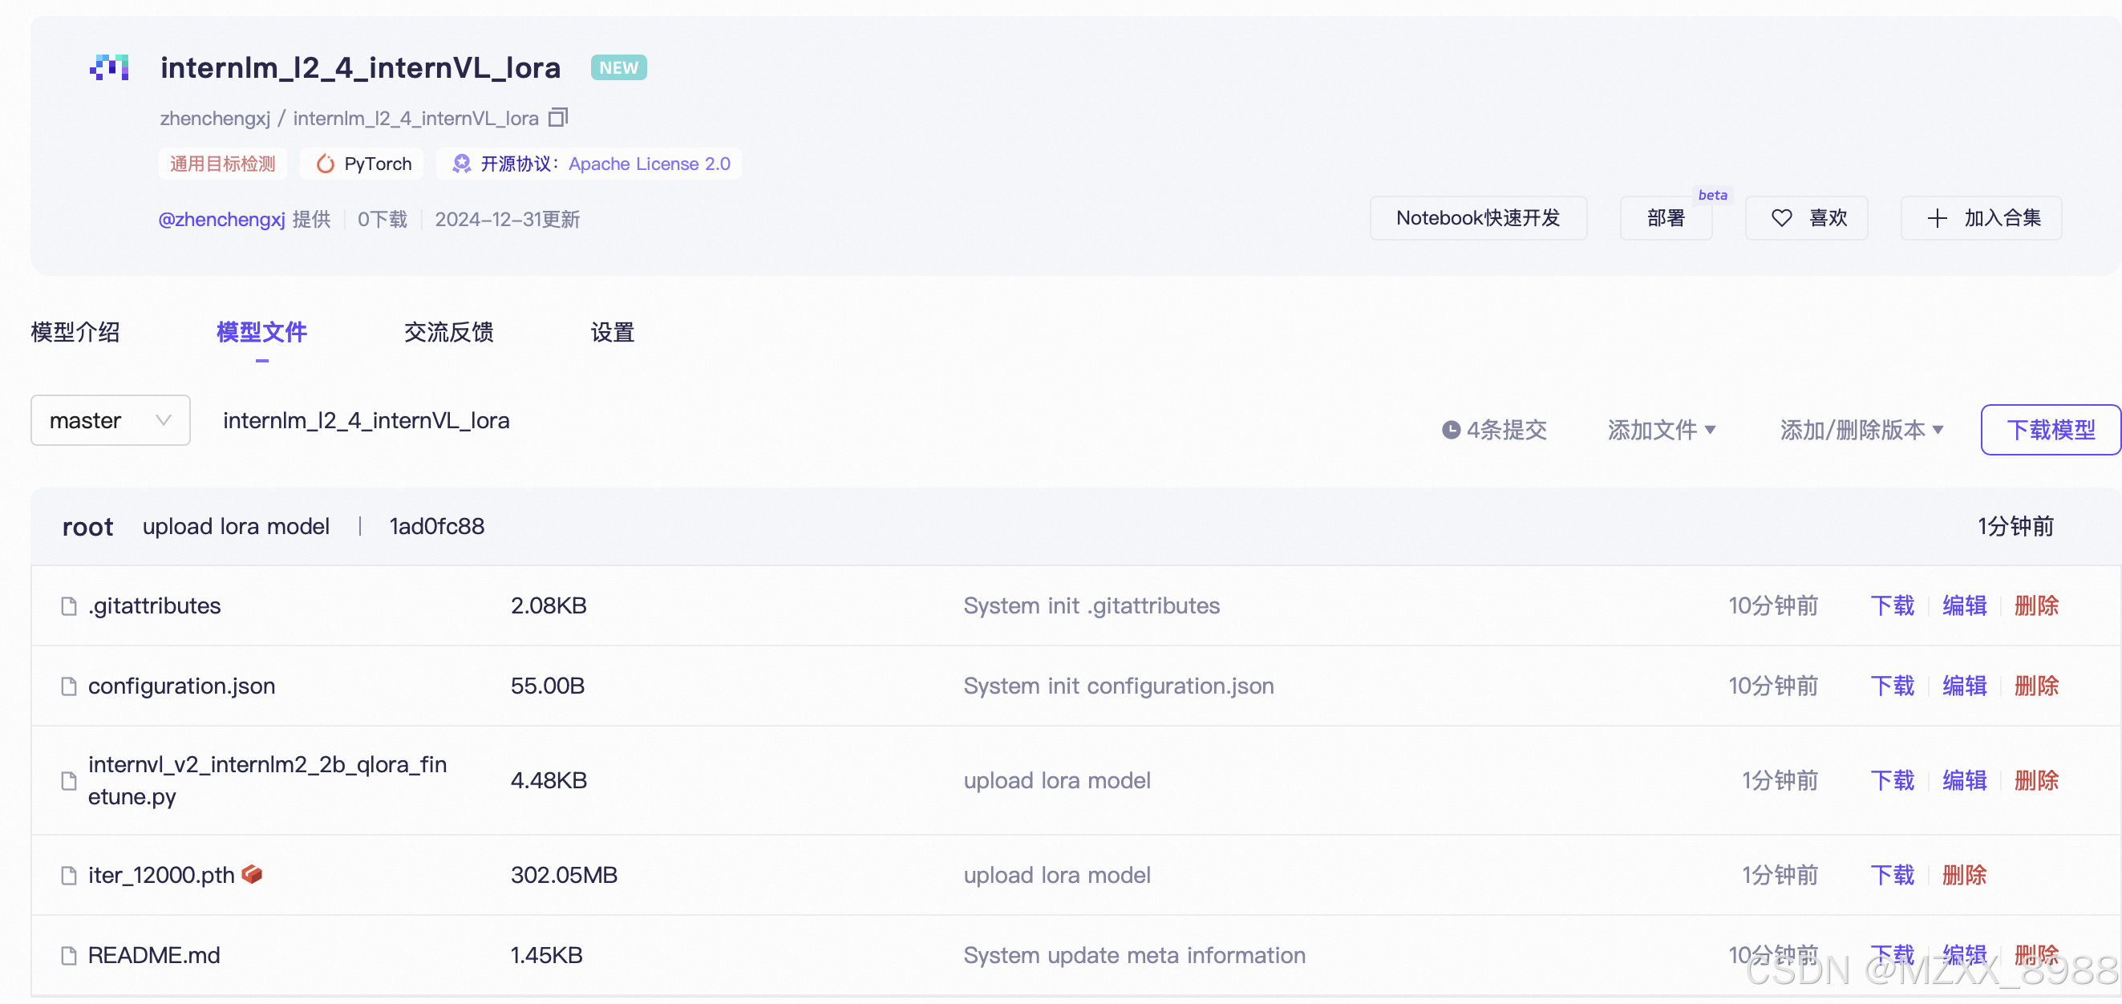Screen dimensions: 2122x1004
Task: Click the clock icon beside 4条提交
Action: pyautogui.click(x=1451, y=429)
